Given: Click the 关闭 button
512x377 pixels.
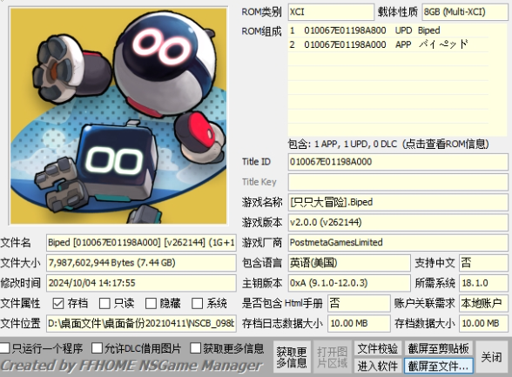Looking at the screenshot, I should (491, 357).
